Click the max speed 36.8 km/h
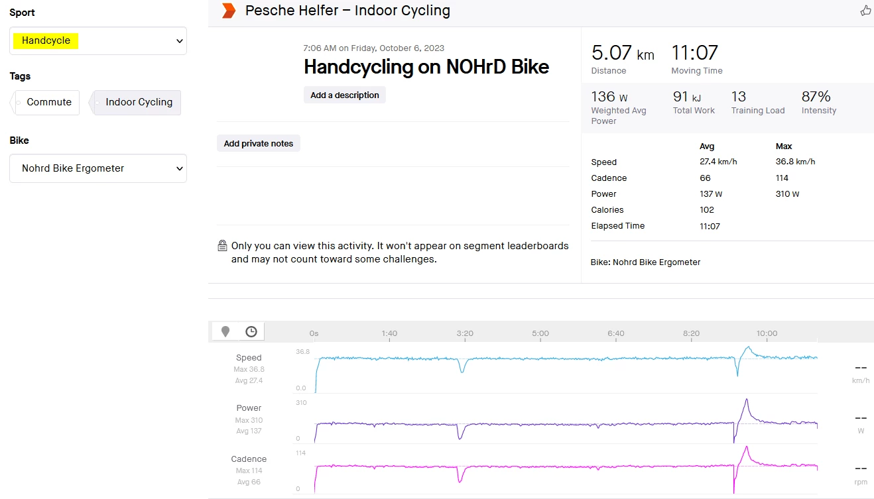The width and height of the screenshot is (874, 499). click(x=795, y=162)
